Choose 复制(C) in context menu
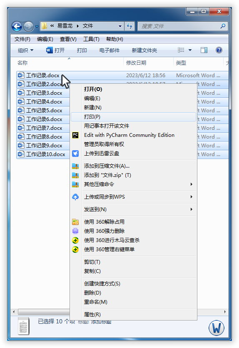The height and width of the screenshot is (348, 239). pyautogui.click(x=133, y=271)
